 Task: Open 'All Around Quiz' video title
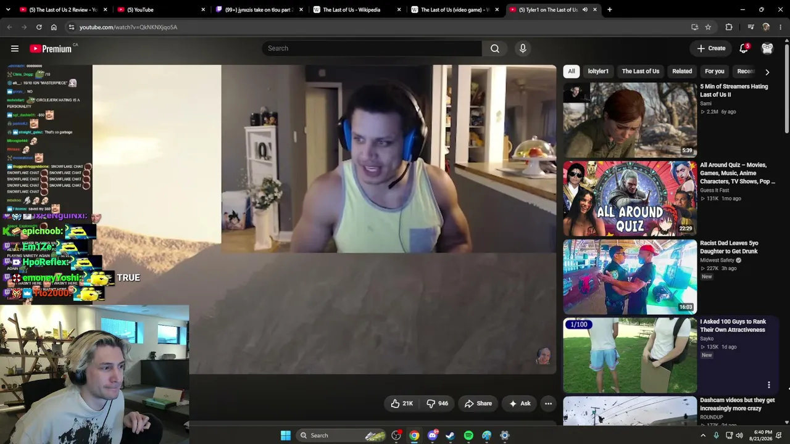coord(738,173)
